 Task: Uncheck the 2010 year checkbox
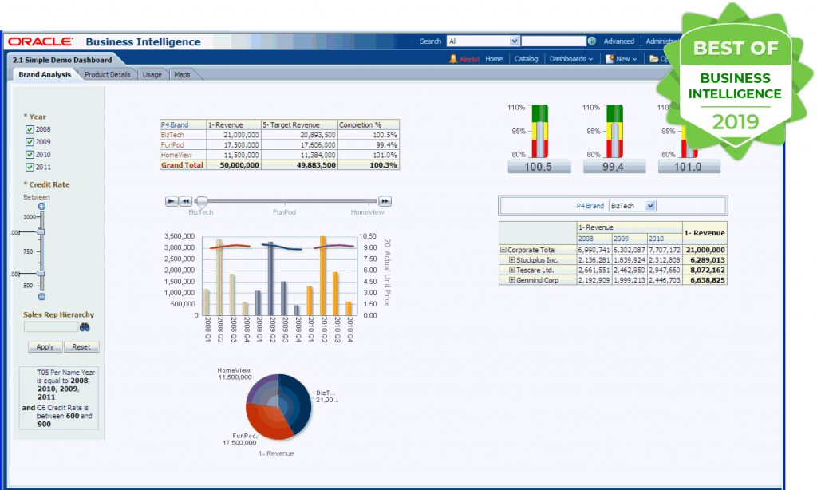(30, 154)
